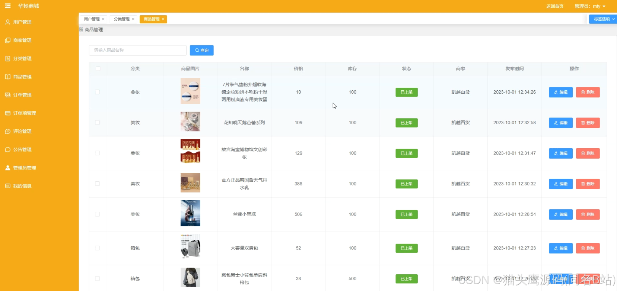Open the 故宫淘宝 product image
Screen dimensions: 617x291
point(190,151)
